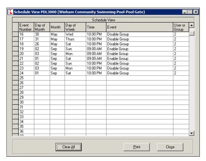This screenshot has width=206, height=161.
Task: Click 09:00 AM time in row 19
Action: [x=96, y=49]
